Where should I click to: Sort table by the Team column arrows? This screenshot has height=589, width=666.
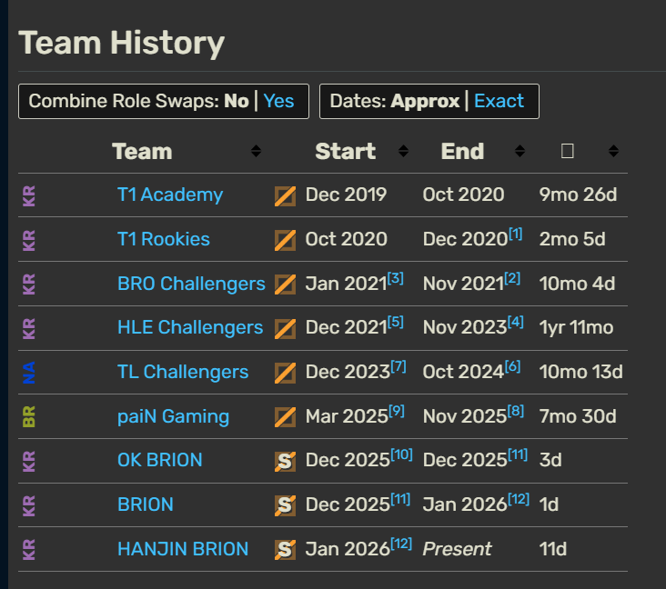pyautogui.click(x=256, y=151)
